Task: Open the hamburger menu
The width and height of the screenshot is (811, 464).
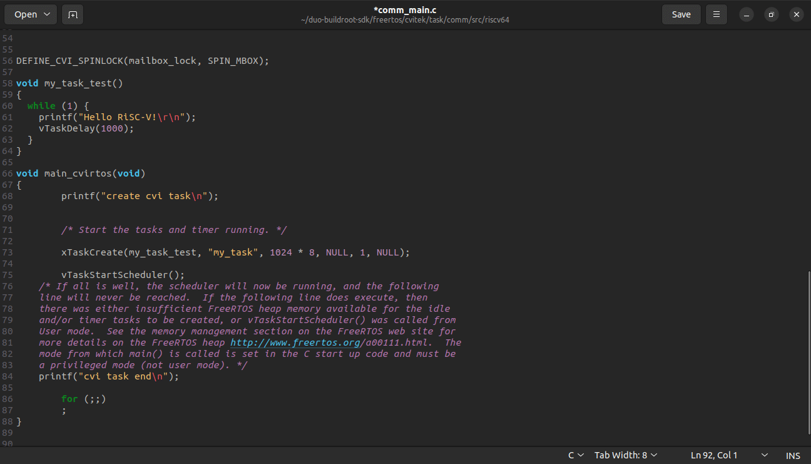Action: point(717,14)
